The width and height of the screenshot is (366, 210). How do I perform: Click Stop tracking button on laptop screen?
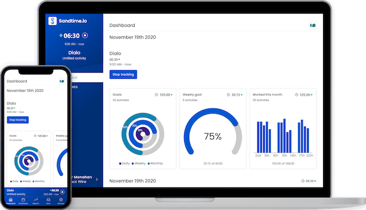coord(124,75)
